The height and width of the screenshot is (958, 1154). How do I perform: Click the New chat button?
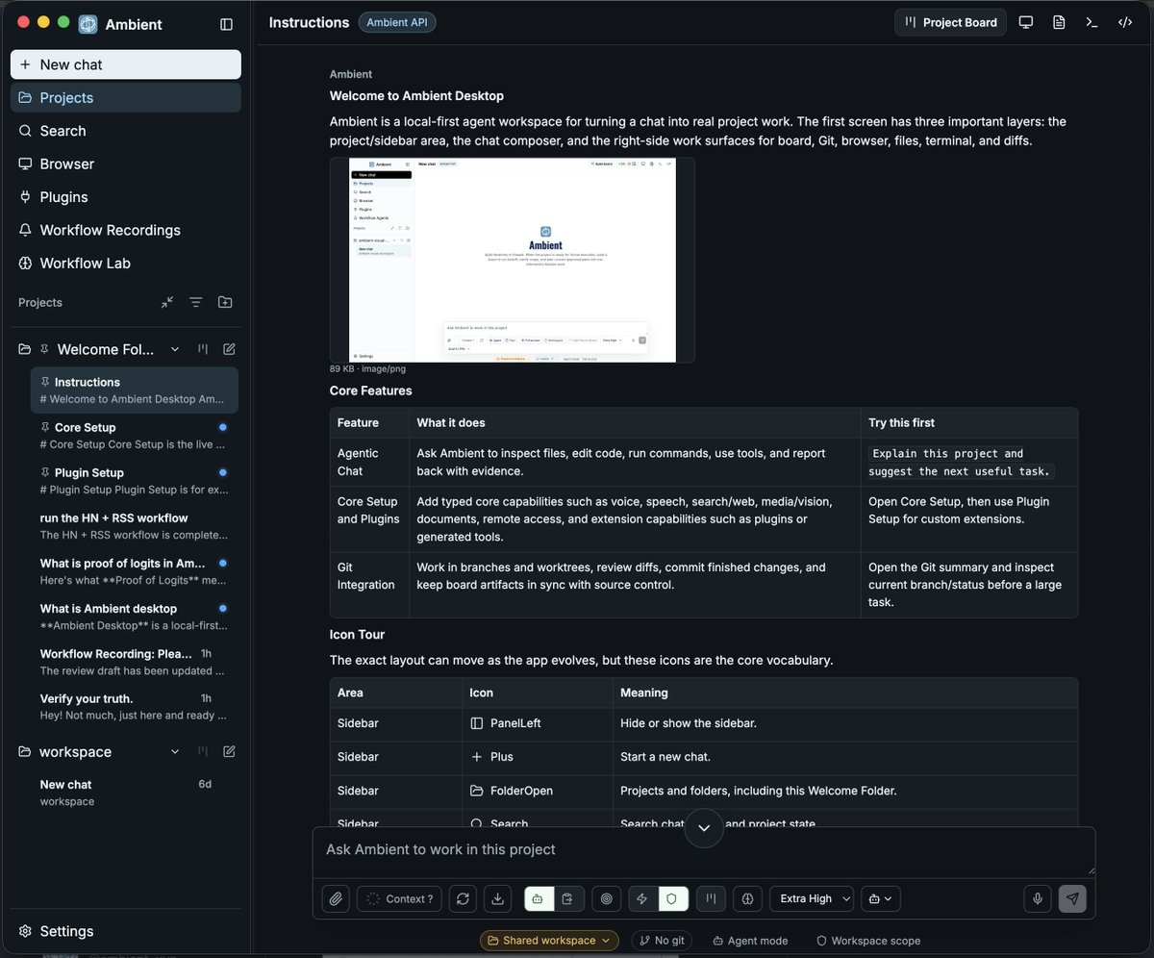pyautogui.click(x=126, y=64)
